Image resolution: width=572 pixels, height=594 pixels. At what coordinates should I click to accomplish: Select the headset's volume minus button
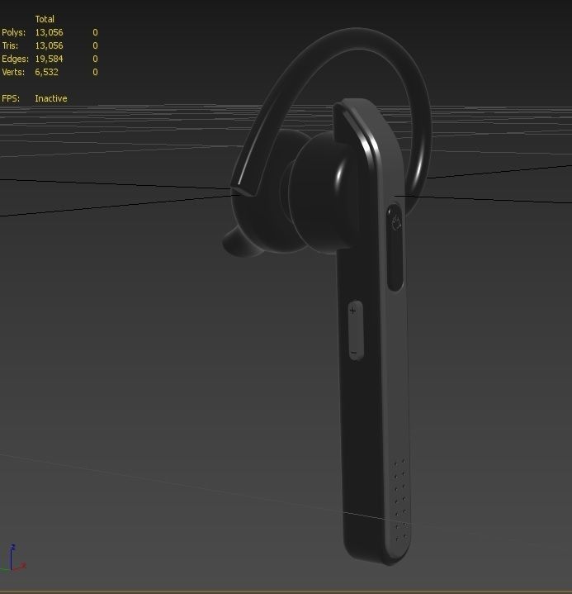354,354
